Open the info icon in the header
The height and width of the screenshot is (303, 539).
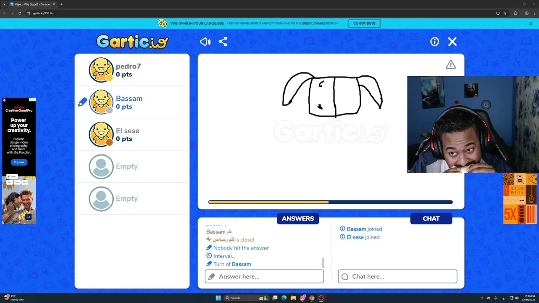(435, 42)
